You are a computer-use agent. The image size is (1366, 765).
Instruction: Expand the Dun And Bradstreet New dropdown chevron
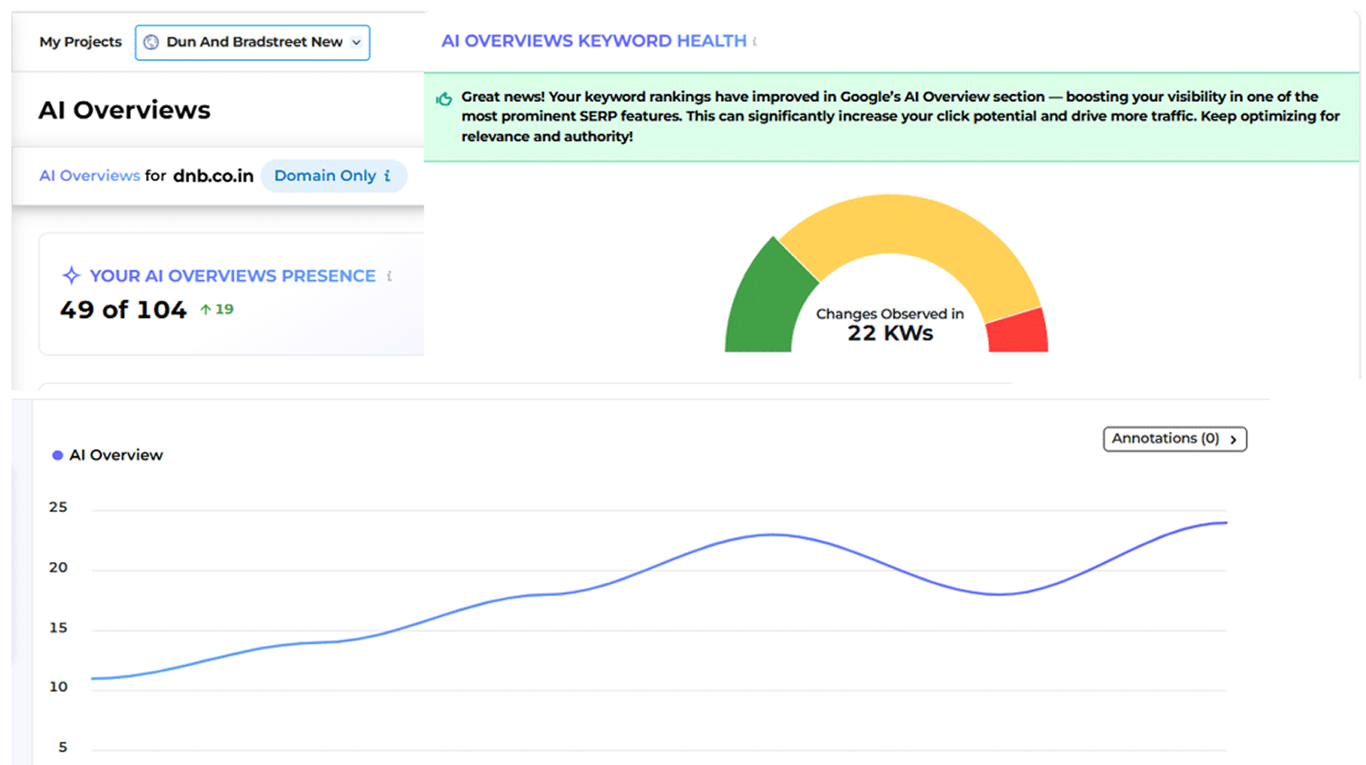356,42
